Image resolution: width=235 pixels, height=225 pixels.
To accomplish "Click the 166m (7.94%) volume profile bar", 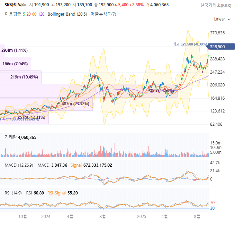I will click(x=15, y=64).
